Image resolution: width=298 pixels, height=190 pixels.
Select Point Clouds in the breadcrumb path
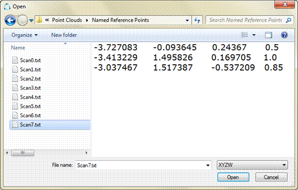point(67,20)
